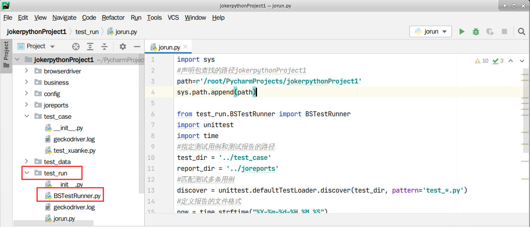
Task: Click the warnings indicator showing 10
Action: click(481, 61)
